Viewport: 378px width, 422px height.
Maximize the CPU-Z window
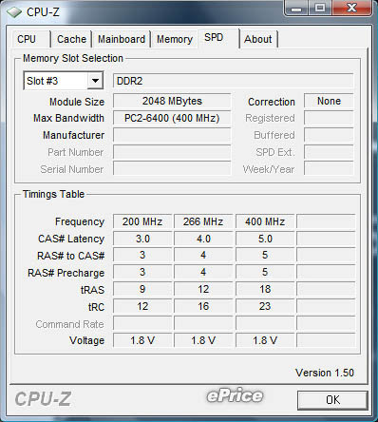point(320,8)
